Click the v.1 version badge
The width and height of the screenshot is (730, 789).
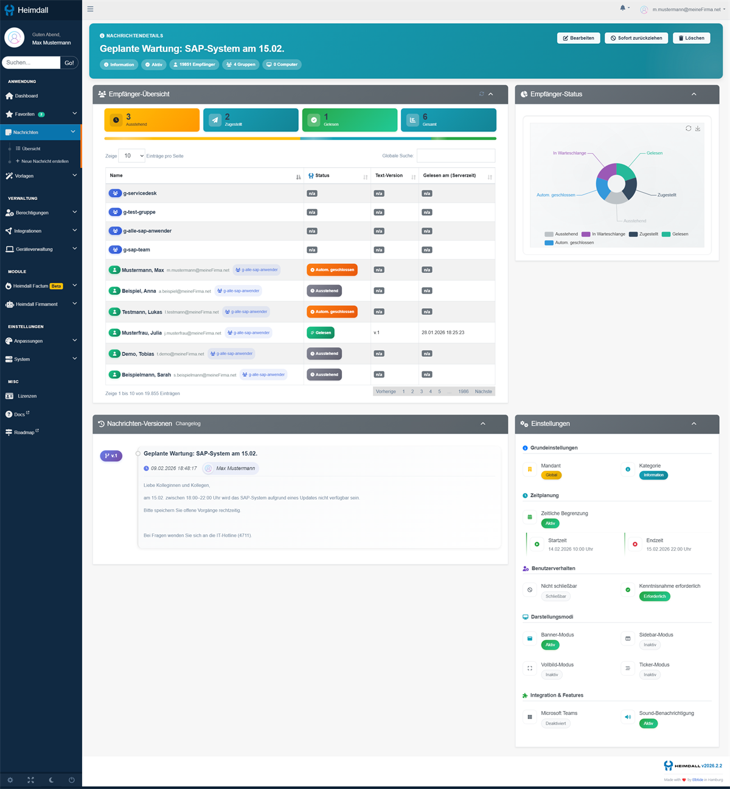(111, 455)
